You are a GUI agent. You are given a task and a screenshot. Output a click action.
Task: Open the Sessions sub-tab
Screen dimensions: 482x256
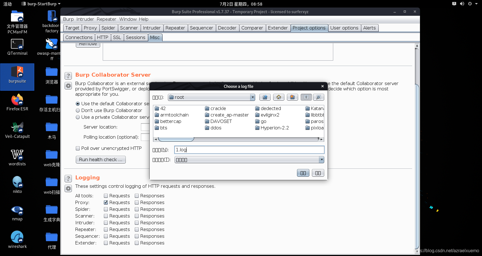[x=136, y=37]
